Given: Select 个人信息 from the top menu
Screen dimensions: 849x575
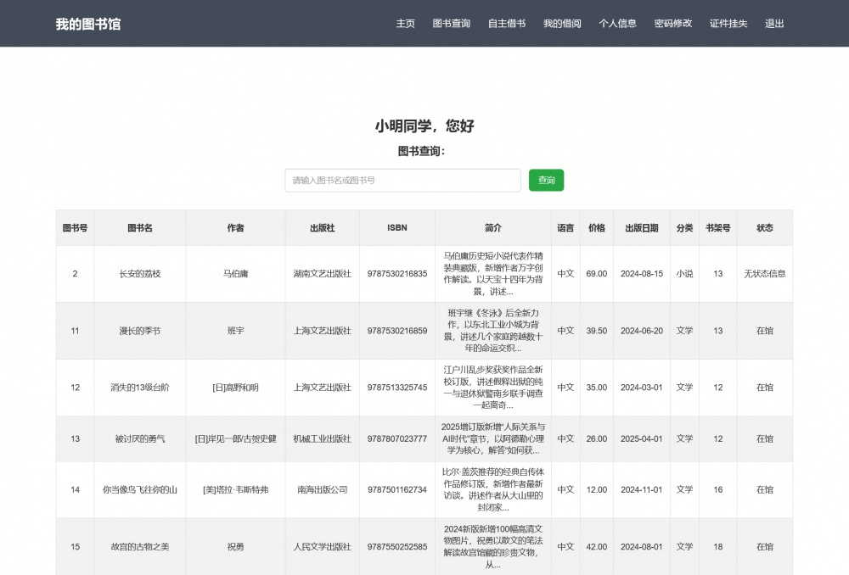Looking at the screenshot, I should [x=617, y=24].
